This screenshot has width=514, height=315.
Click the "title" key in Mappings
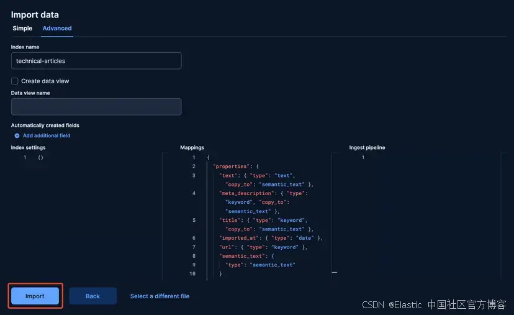click(x=230, y=220)
